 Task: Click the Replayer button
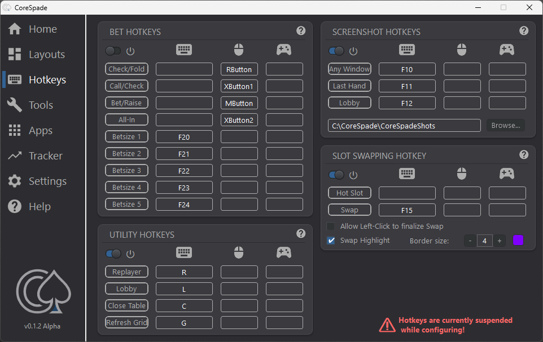(x=127, y=272)
